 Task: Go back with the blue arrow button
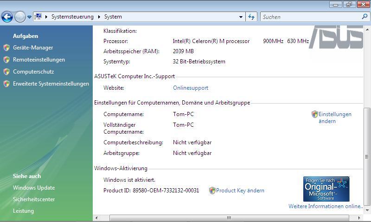[7, 17]
